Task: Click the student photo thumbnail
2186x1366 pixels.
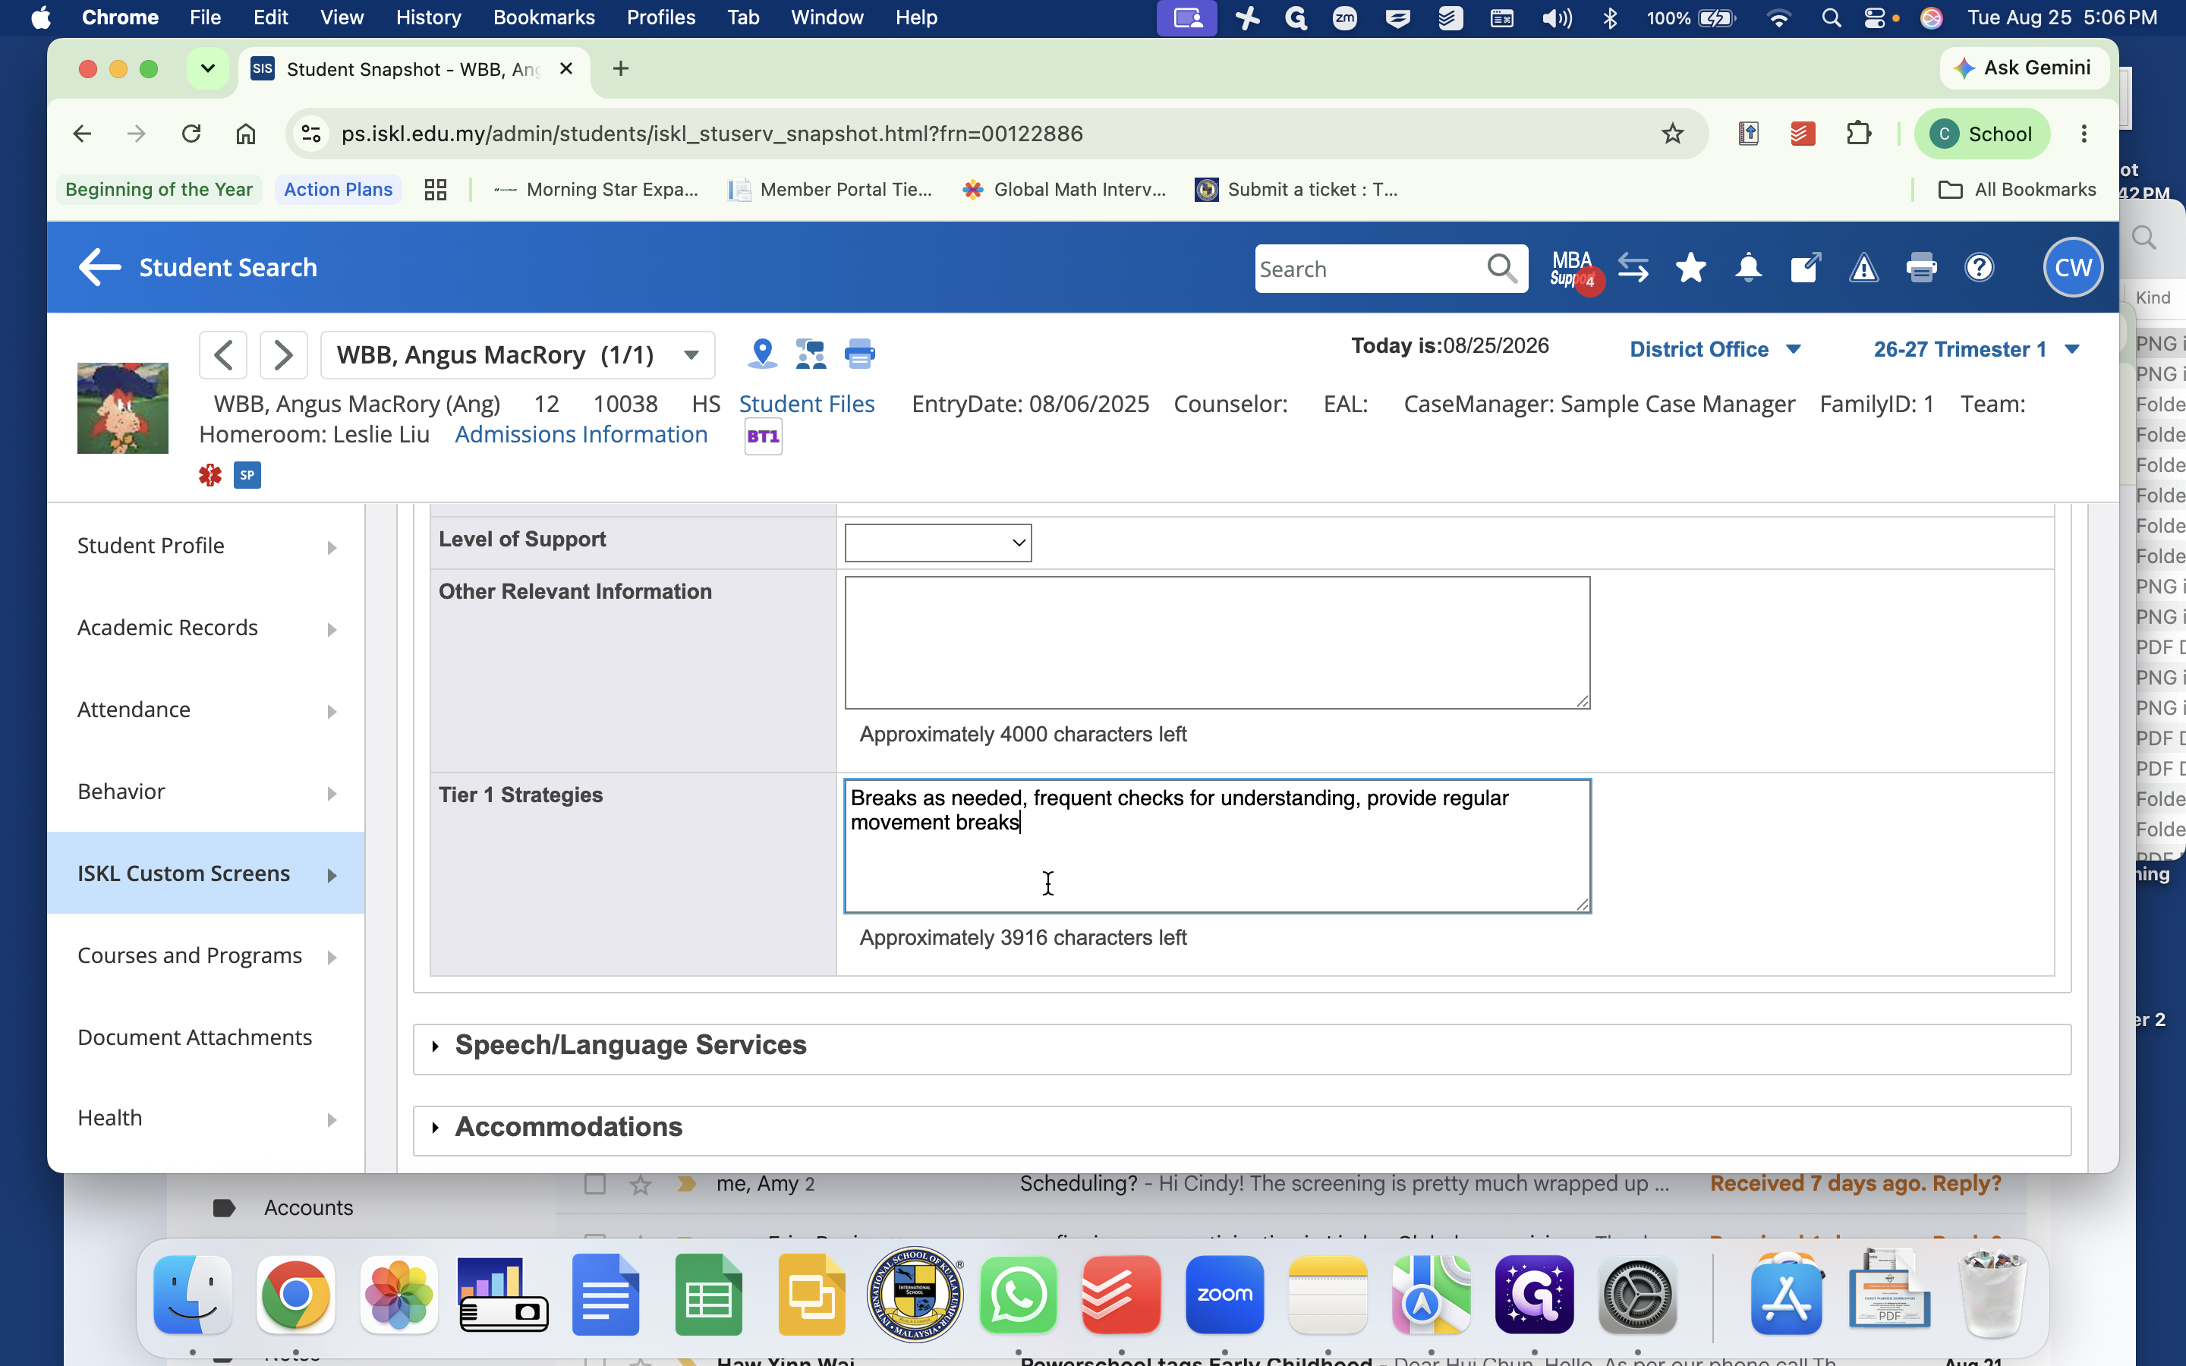Action: [123, 408]
